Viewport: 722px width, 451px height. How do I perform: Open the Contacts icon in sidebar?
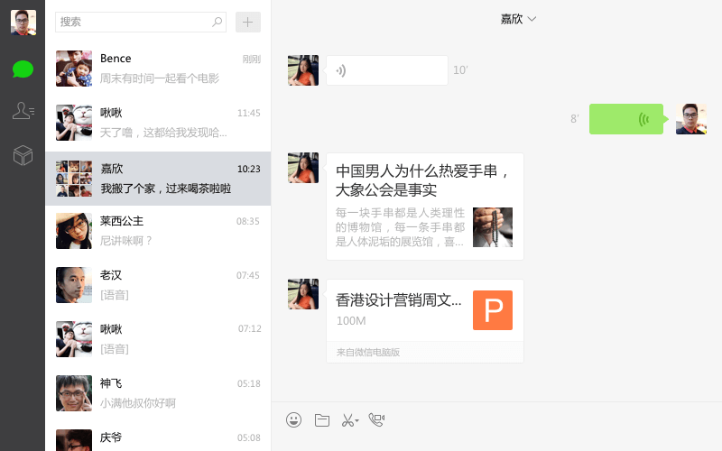pyautogui.click(x=23, y=111)
